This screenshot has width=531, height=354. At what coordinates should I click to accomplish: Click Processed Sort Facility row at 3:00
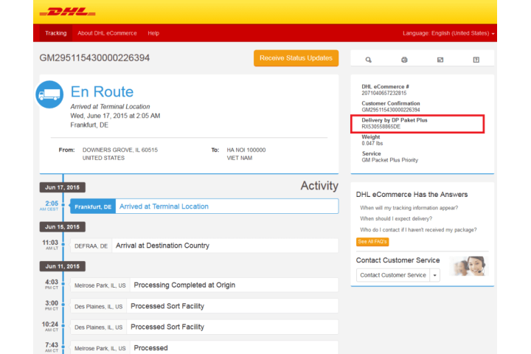point(204,306)
